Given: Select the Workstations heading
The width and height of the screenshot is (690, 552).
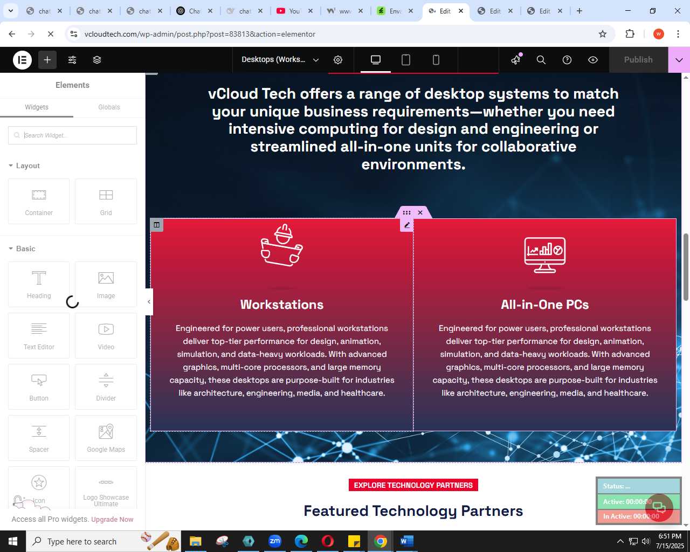Looking at the screenshot, I should click(x=282, y=305).
